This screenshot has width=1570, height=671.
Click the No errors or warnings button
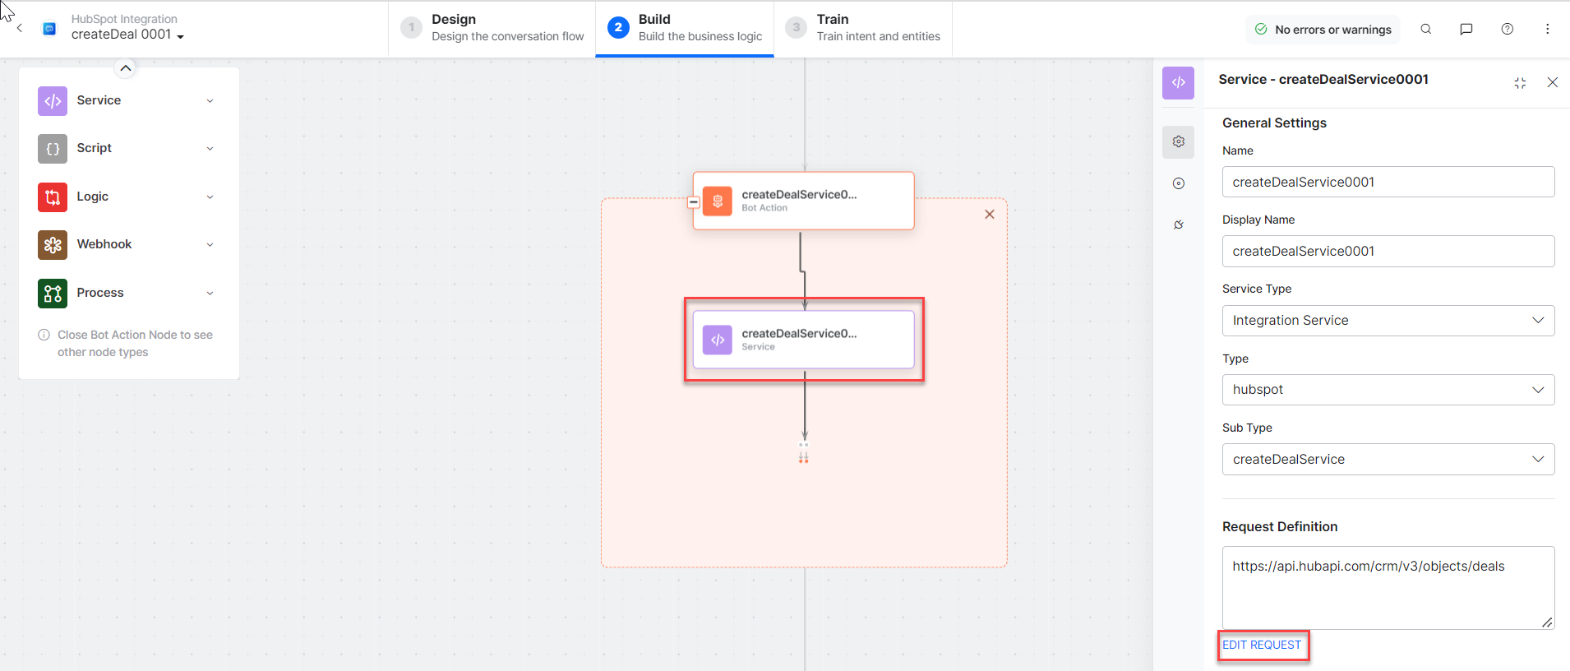1323,30
